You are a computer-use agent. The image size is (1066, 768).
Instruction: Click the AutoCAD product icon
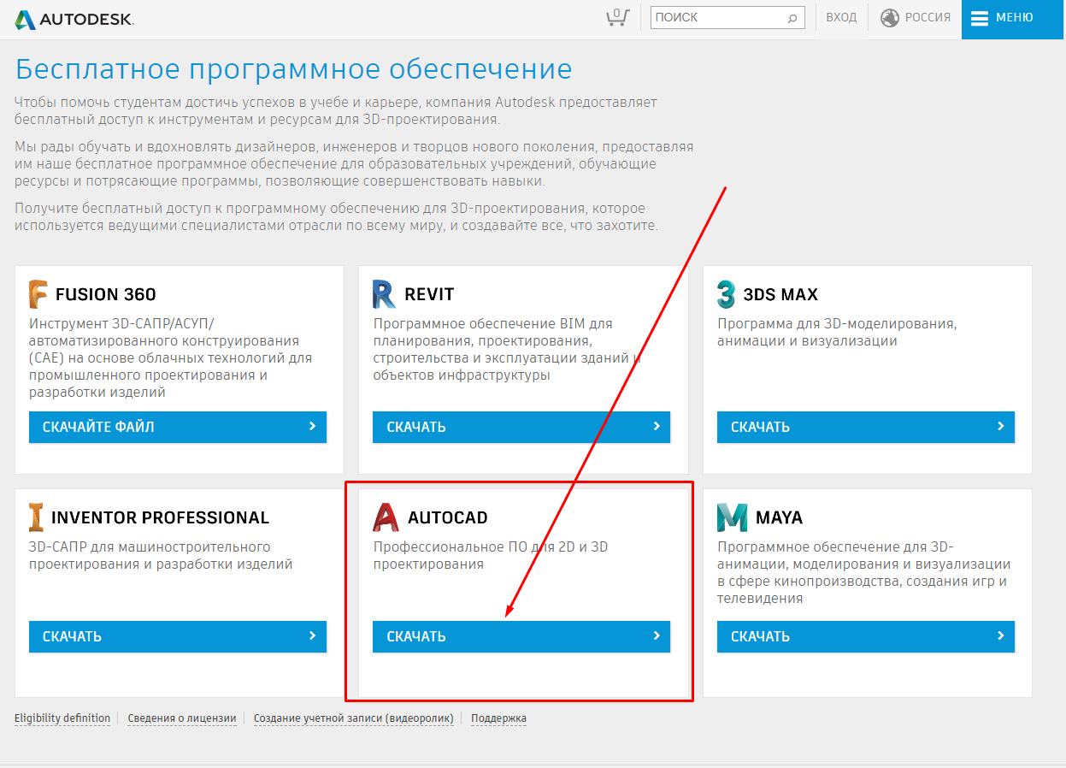pyautogui.click(x=386, y=517)
